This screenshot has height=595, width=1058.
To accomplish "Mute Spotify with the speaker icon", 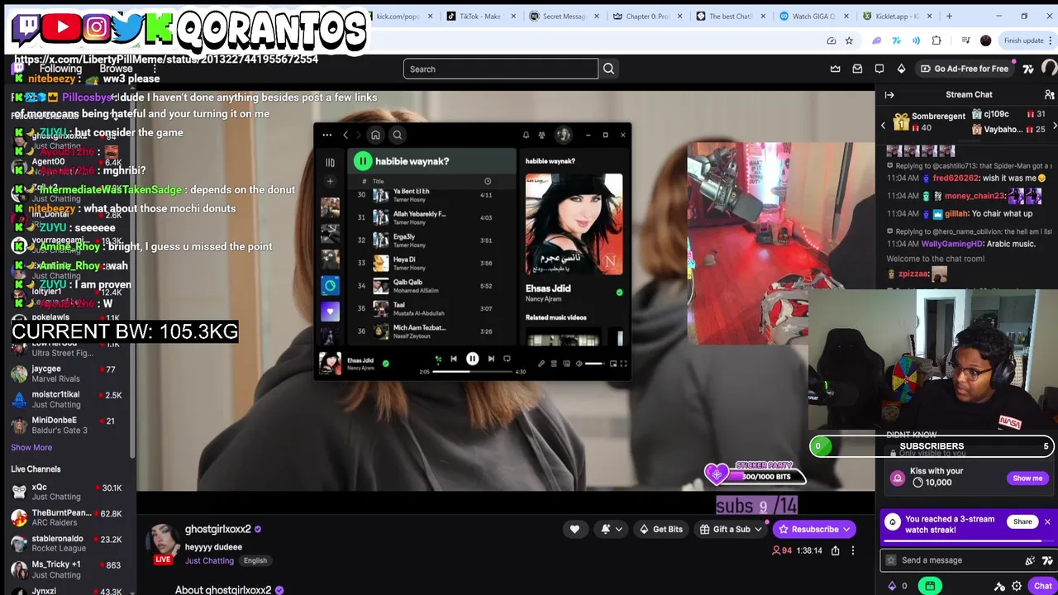I will pos(579,364).
